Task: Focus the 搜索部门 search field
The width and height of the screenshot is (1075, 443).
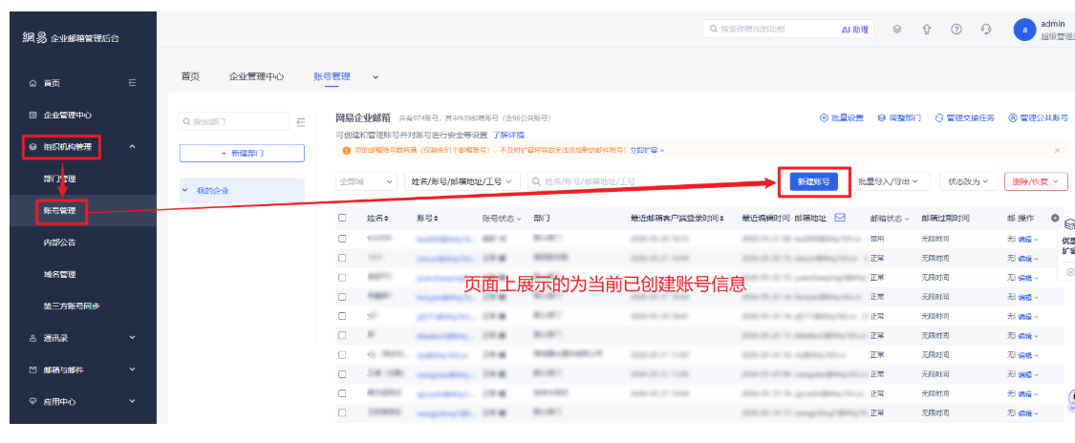Action: (234, 122)
